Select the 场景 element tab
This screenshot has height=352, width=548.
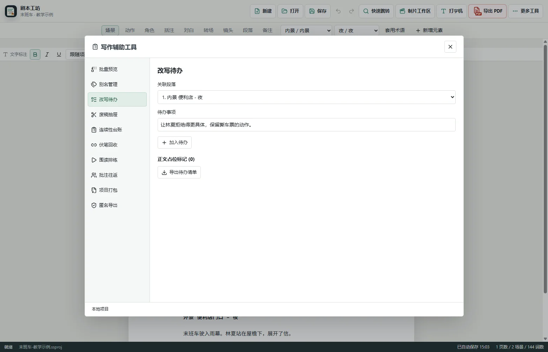[110, 31]
